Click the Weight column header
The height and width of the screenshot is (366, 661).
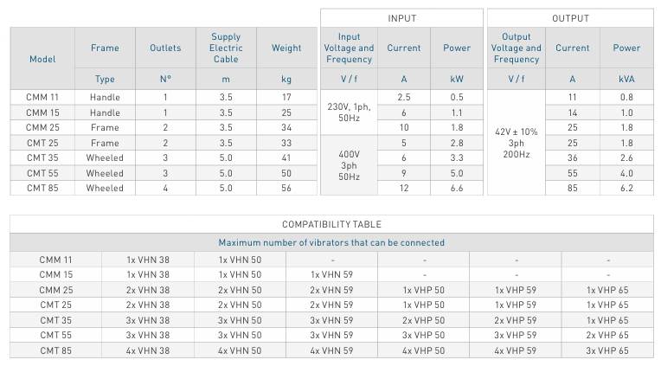pos(286,48)
